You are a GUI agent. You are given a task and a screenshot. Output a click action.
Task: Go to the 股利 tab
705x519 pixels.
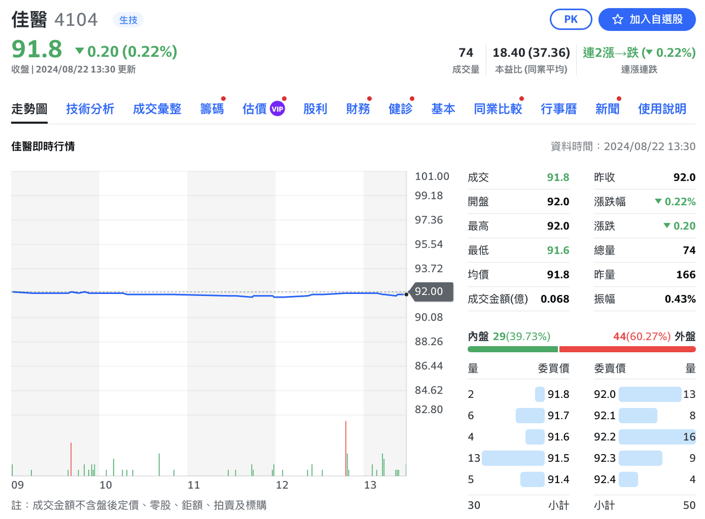(315, 109)
